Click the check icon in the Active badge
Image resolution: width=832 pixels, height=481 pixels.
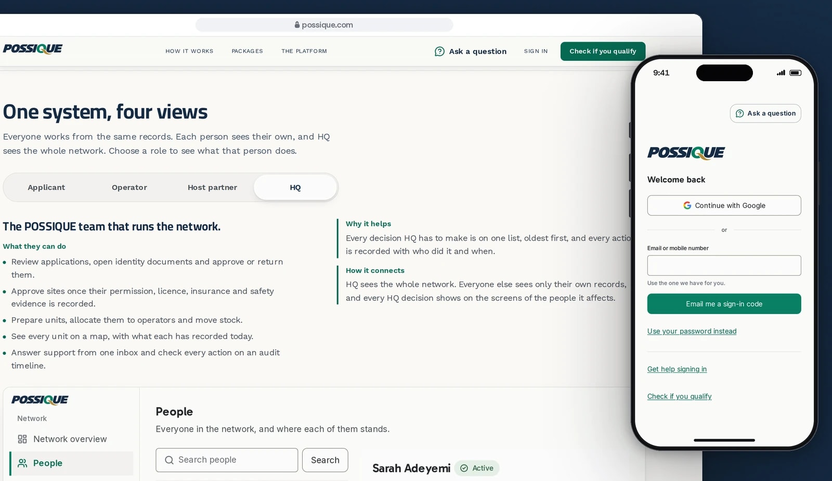click(x=464, y=468)
